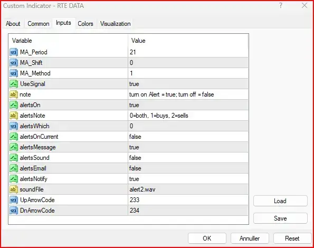Viewport: 314px width, 248px height.
Task: Select the UseSignal variable name
Action: click(32, 84)
